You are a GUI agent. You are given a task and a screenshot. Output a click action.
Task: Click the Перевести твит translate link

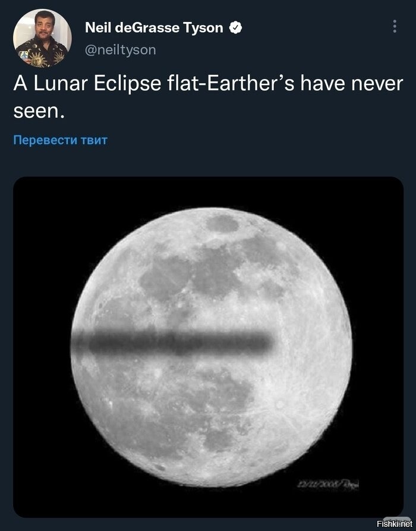pyautogui.click(x=60, y=141)
